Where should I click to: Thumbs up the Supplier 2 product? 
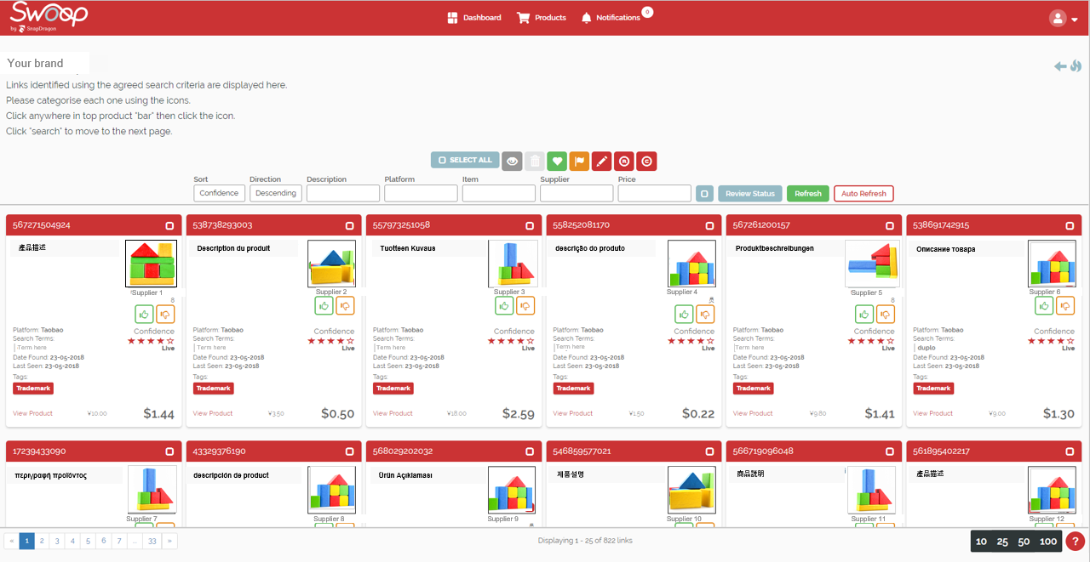324,305
